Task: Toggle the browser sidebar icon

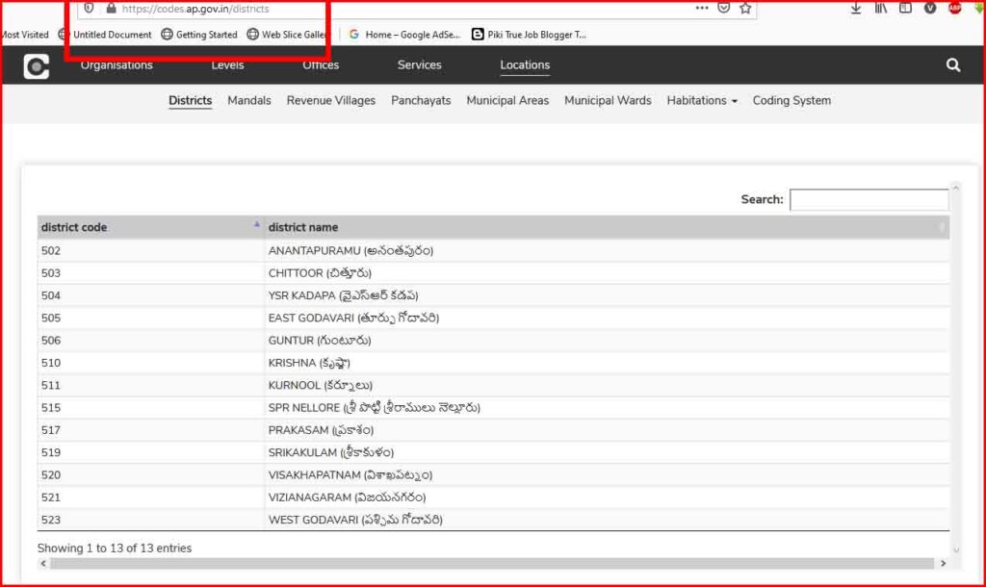Action: pyautogui.click(x=905, y=8)
